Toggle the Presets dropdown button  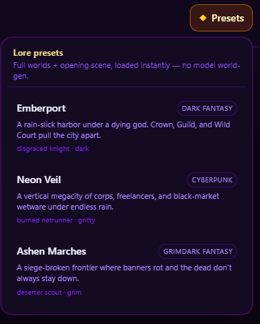[221, 18]
